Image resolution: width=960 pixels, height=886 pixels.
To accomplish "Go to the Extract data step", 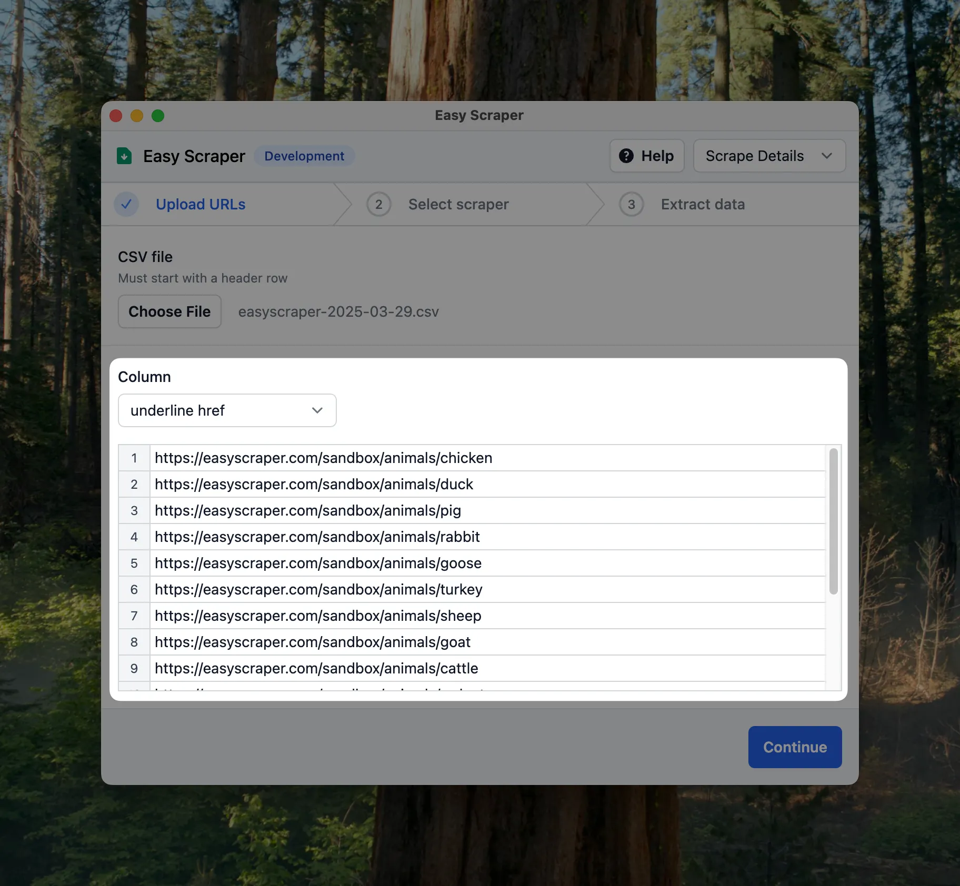I will pyautogui.click(x=702, y=205).
